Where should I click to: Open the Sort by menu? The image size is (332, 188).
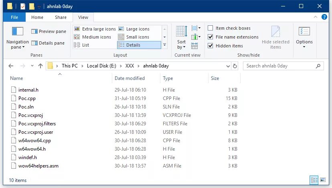(182, 38)
